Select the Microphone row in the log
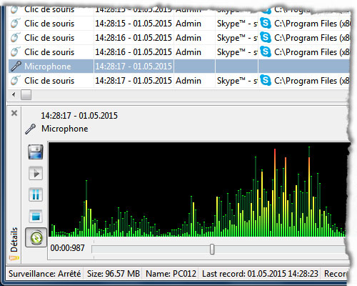 tap(179, 66)
